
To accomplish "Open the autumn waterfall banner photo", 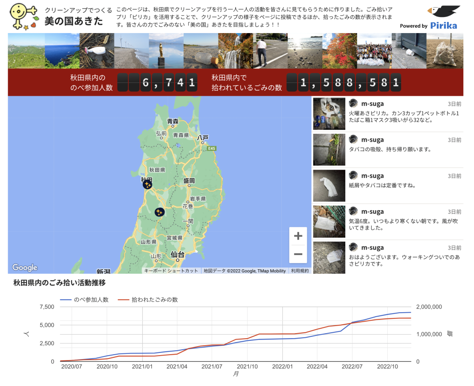I will pyautogui.click(x=236, y=51).
